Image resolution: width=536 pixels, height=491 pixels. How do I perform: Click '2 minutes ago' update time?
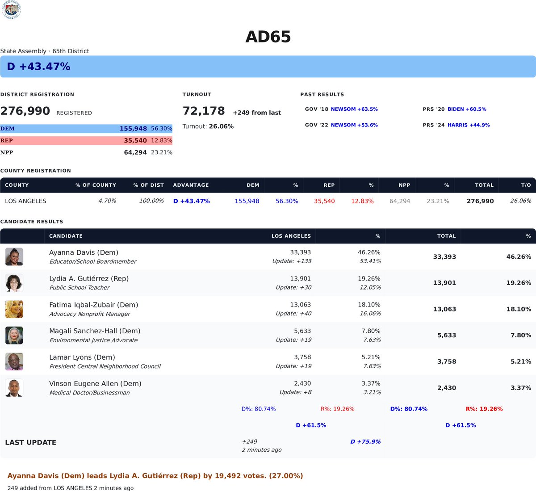tap(262, 450)
